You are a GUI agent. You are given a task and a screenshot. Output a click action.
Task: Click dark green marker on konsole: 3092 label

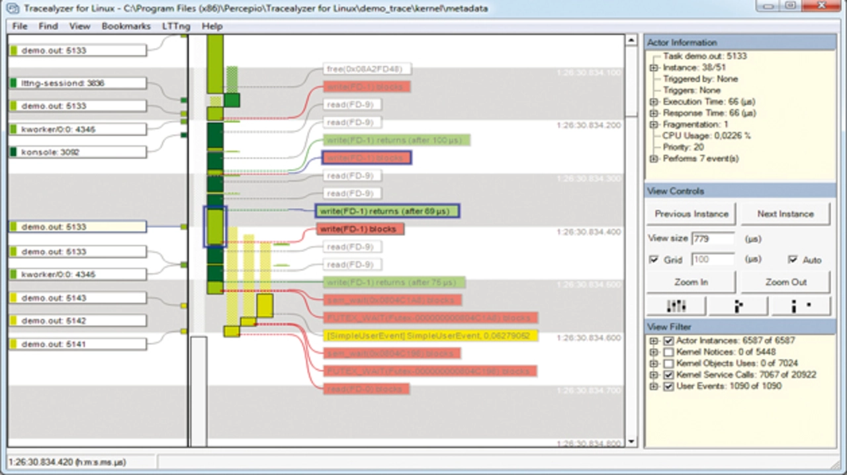click(x=13, y=152)
